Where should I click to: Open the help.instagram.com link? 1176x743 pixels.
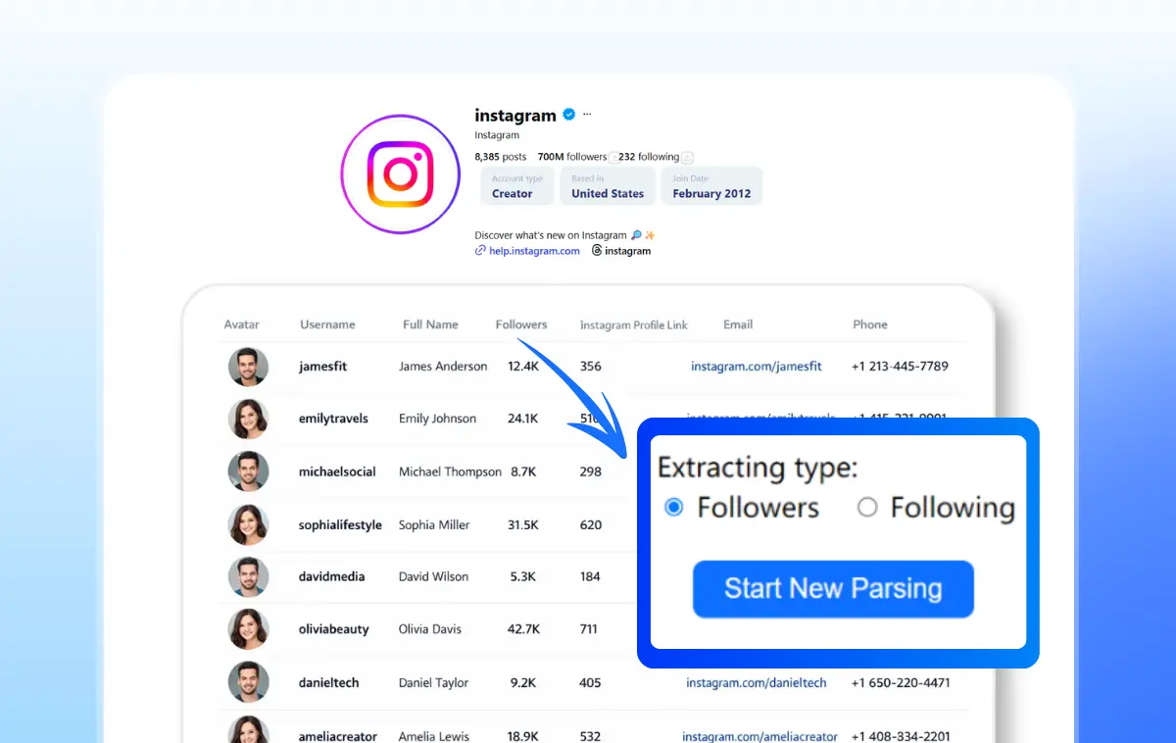pos(534,251)
